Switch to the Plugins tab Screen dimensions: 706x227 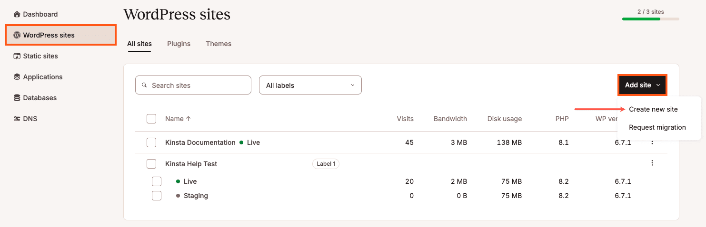click(x=179, y=44)
